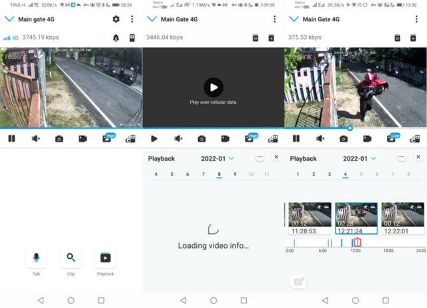The height and width of the screenshot is (308, 427).
Task: Open the 12:22:01 recording thumbnail
Action: [402, 219]
